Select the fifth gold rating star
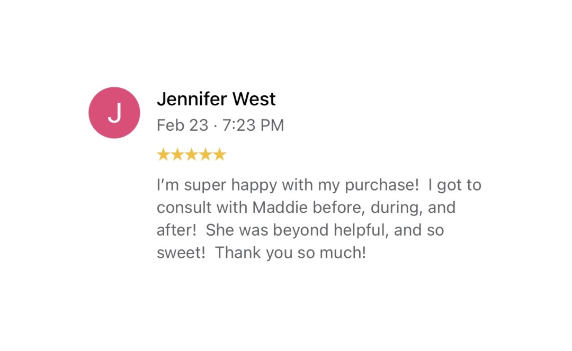The width and height of the screenshot is (572, 351). coord(220,155)
